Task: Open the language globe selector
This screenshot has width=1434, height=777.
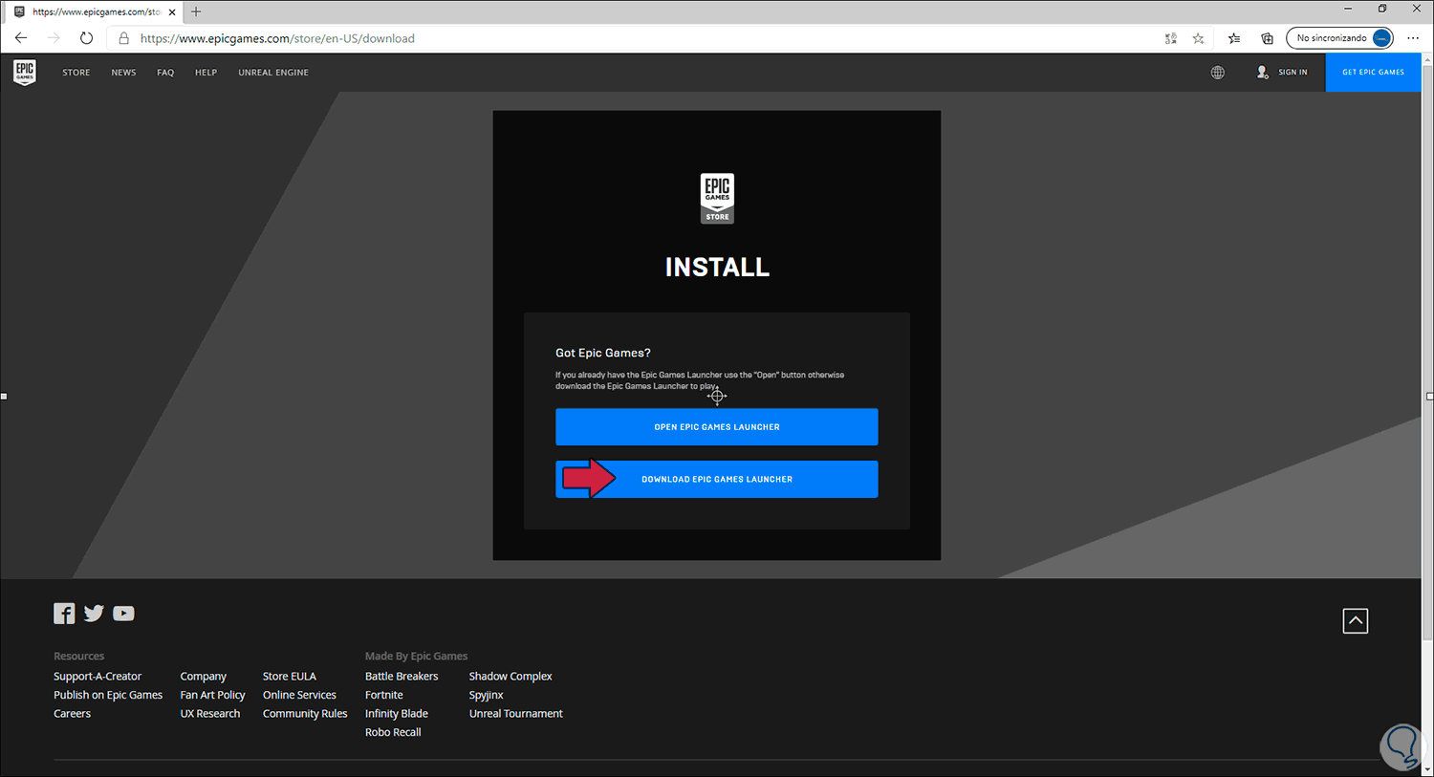Action: point(1218,73)
